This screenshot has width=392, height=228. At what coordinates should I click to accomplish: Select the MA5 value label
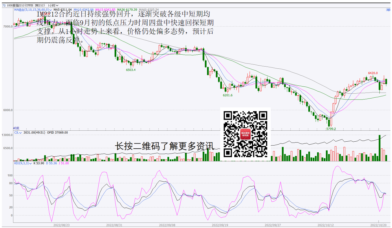point(63,10)
